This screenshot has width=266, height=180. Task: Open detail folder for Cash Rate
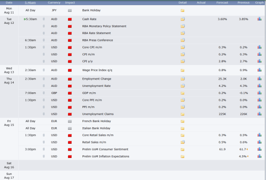click(183, 19)
